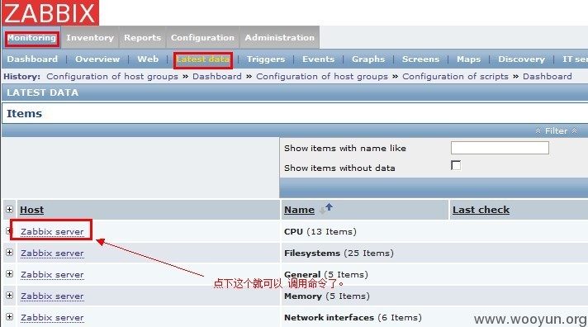The width and height of the screenshot is (588, 327).
Task: Open first Configuration of host groups history link
Action: click(x=112, y=77)
